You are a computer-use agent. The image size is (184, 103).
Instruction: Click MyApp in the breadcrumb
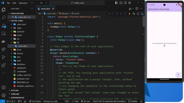click(65, 13)
